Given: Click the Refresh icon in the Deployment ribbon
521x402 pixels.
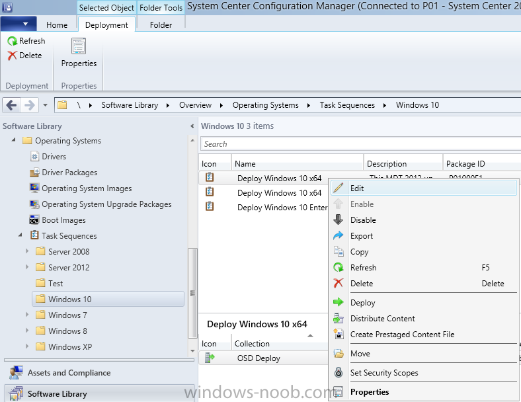Looking at the screenshot, I should click(x=13, y=41).
